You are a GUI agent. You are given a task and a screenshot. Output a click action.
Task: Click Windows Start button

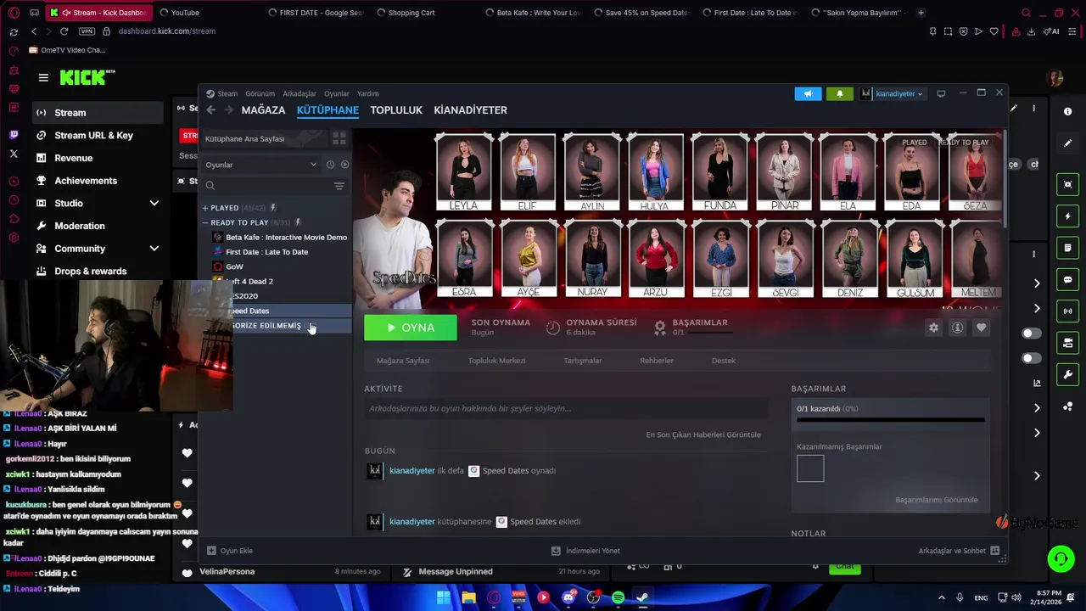click(x=444, y=597)
